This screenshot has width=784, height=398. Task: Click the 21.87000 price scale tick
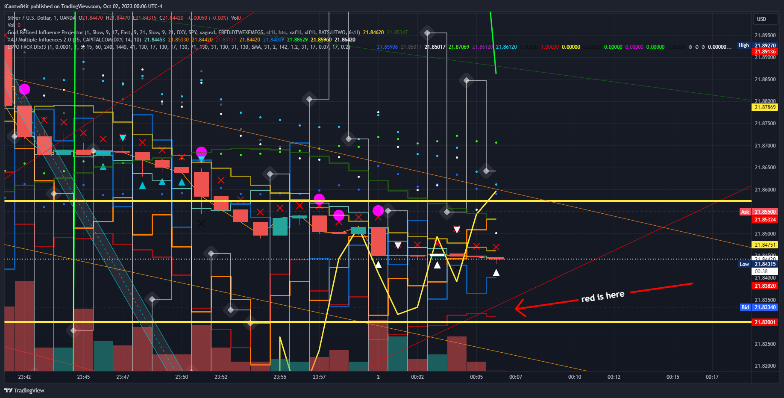(x=765, y=146)
